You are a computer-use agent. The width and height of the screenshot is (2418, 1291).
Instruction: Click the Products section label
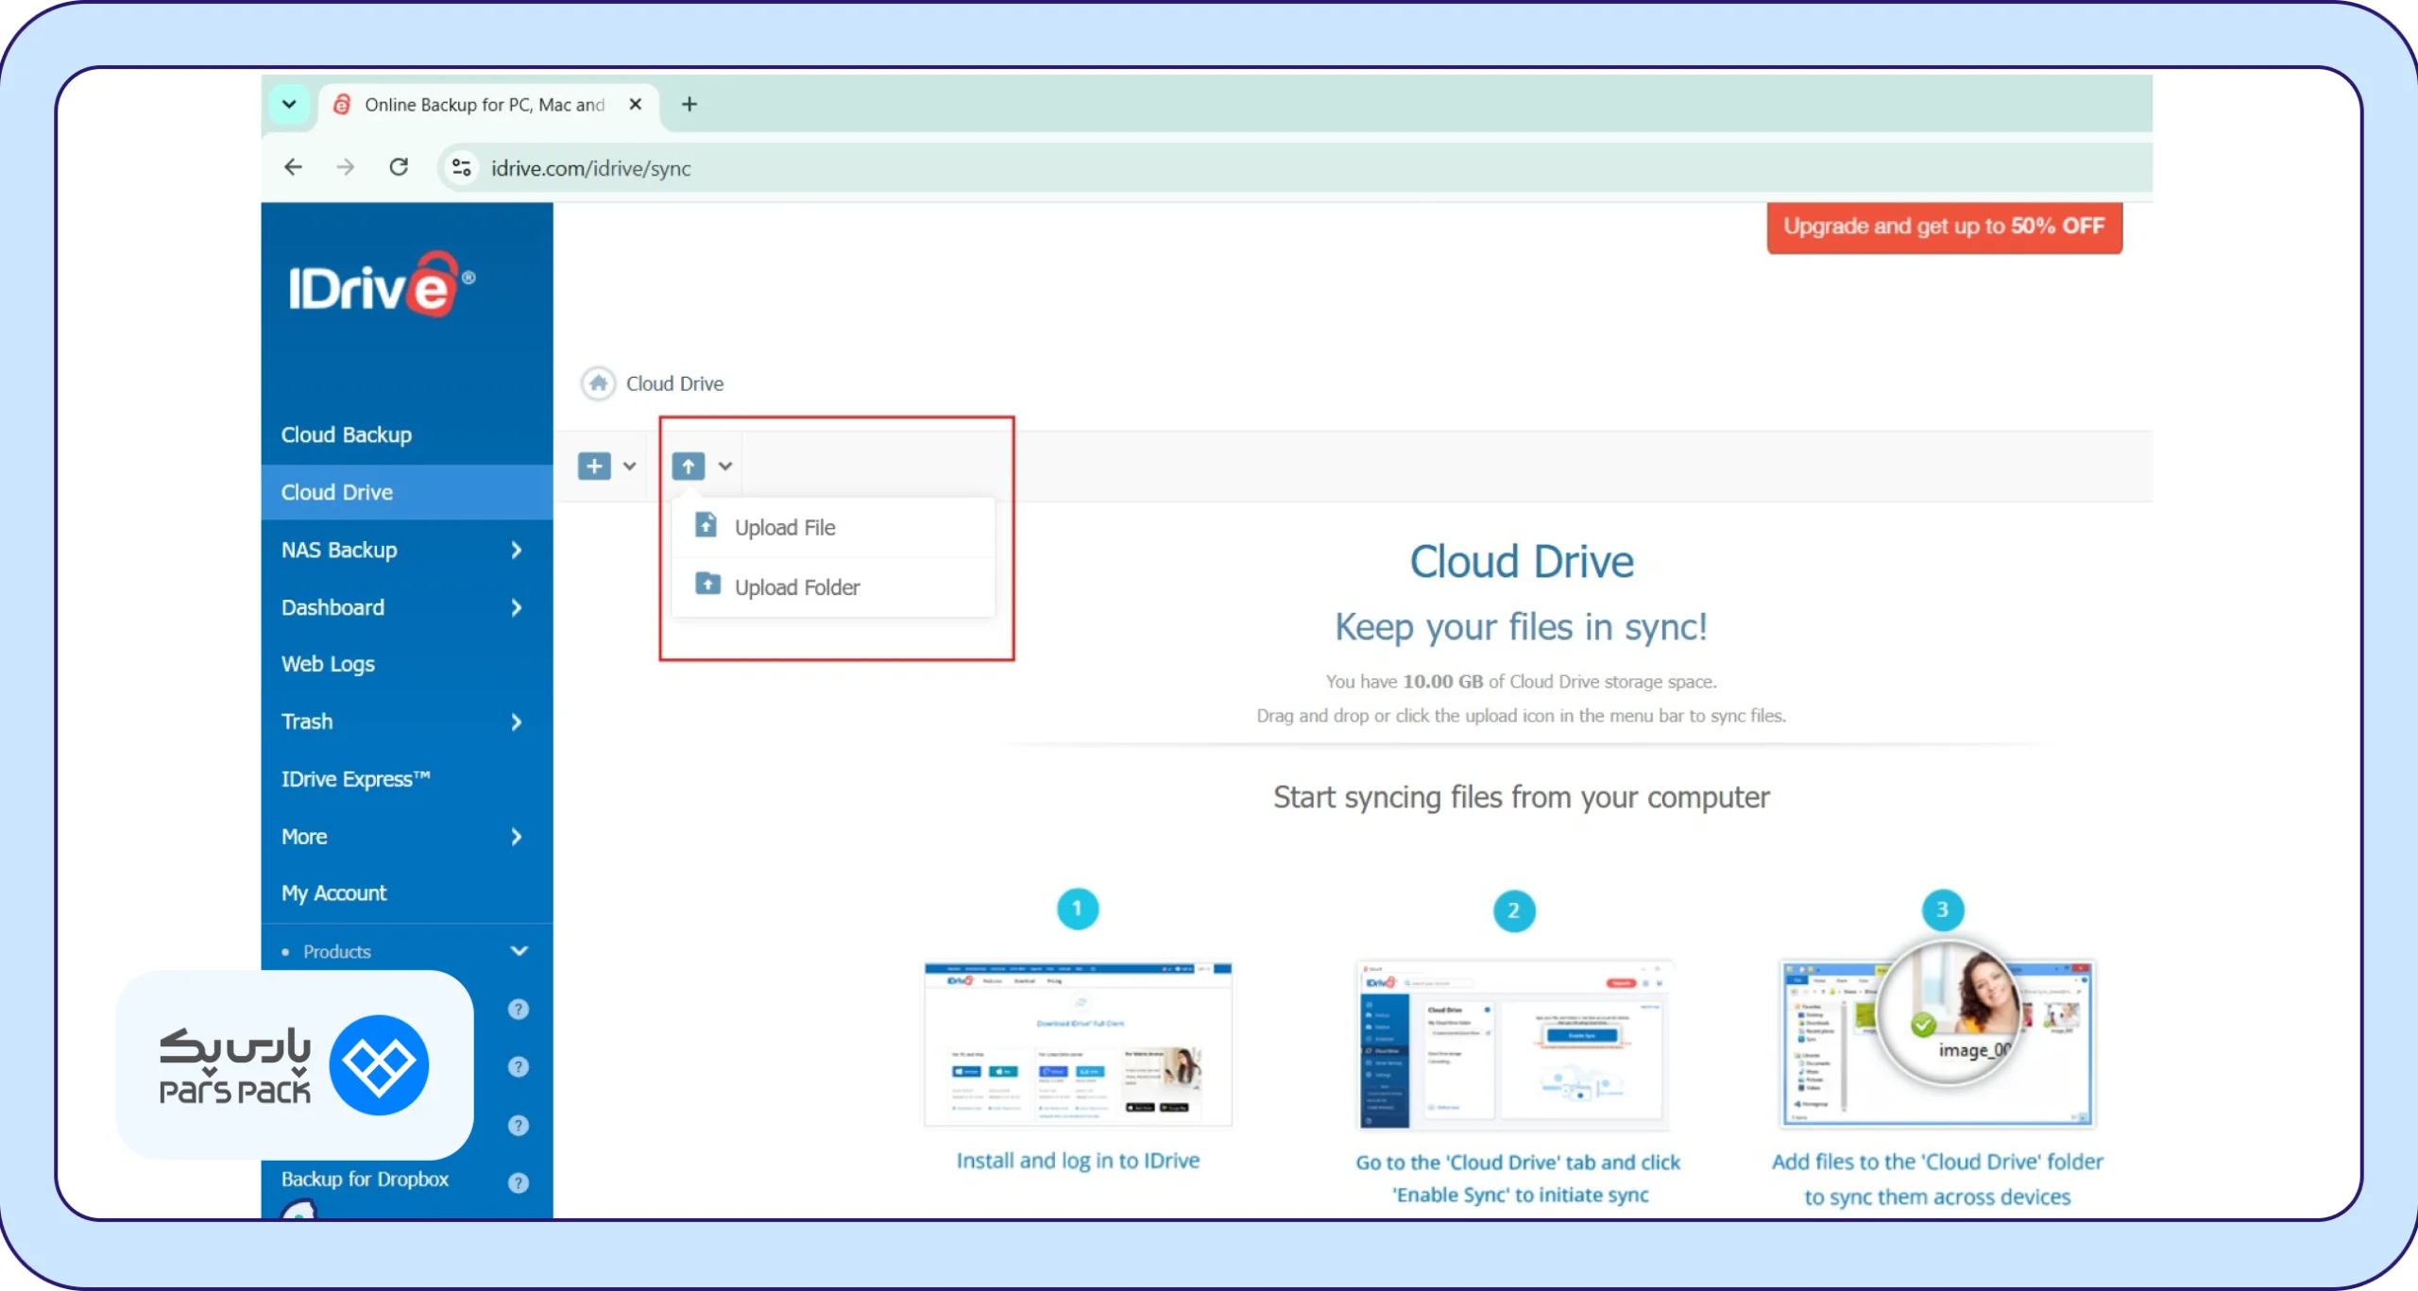point(337,952)
